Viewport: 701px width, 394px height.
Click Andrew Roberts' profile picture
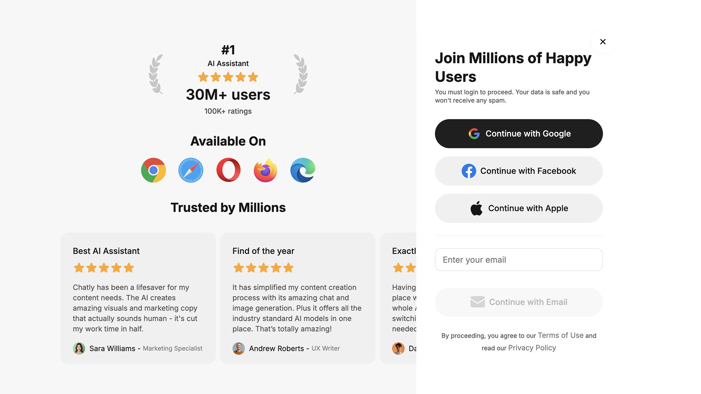click(x=238, y=349)
